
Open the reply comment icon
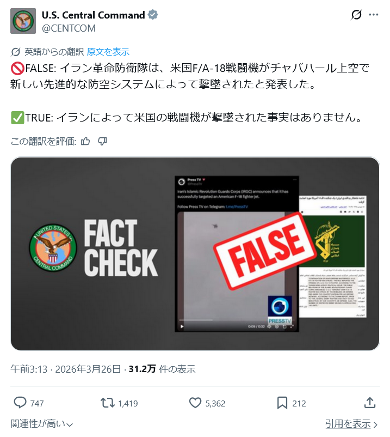[x=20, y=403]
